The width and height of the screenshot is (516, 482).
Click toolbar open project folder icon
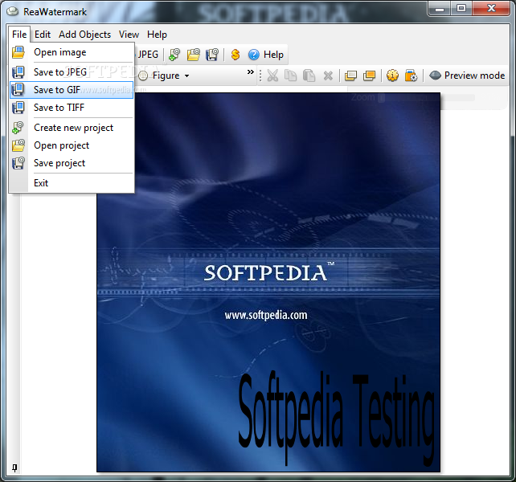[x=194, y=55]
